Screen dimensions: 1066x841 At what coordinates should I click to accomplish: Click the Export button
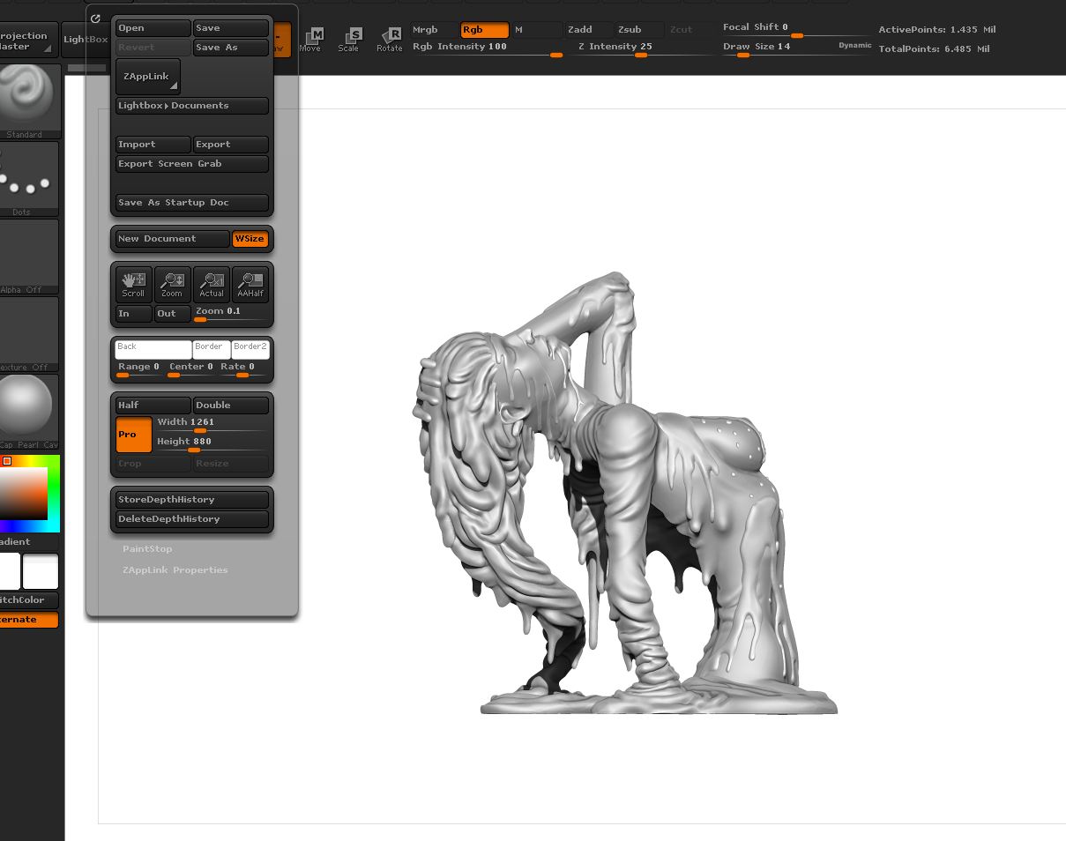(x=231, y=145)
